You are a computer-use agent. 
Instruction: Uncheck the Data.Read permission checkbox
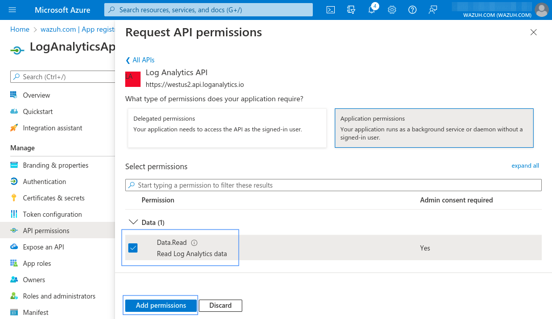click(x=133, y=248)
